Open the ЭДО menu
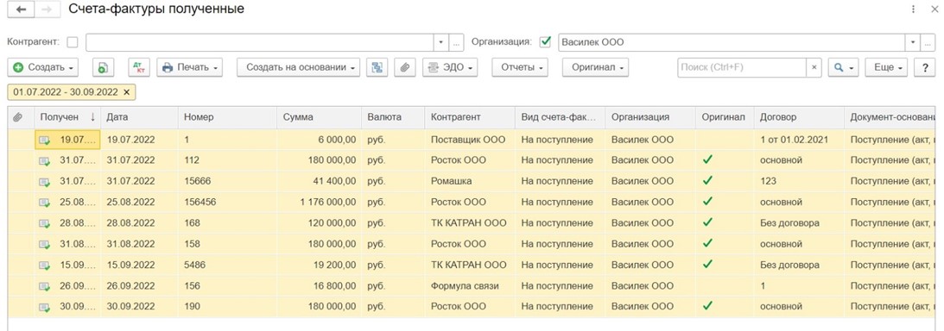944x331 pixels. (x=450, y=67)
